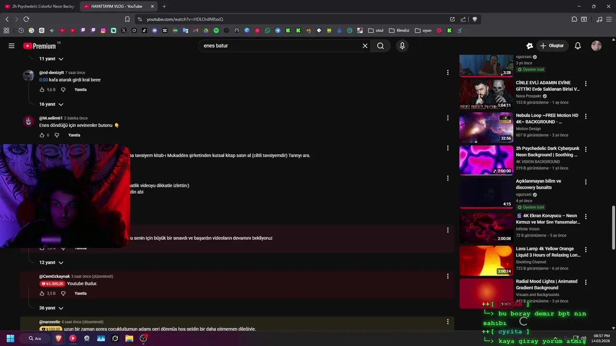Open the YouTube guide hamburger menu
This screenshot has height=346, width=616.
click(12, 46)
